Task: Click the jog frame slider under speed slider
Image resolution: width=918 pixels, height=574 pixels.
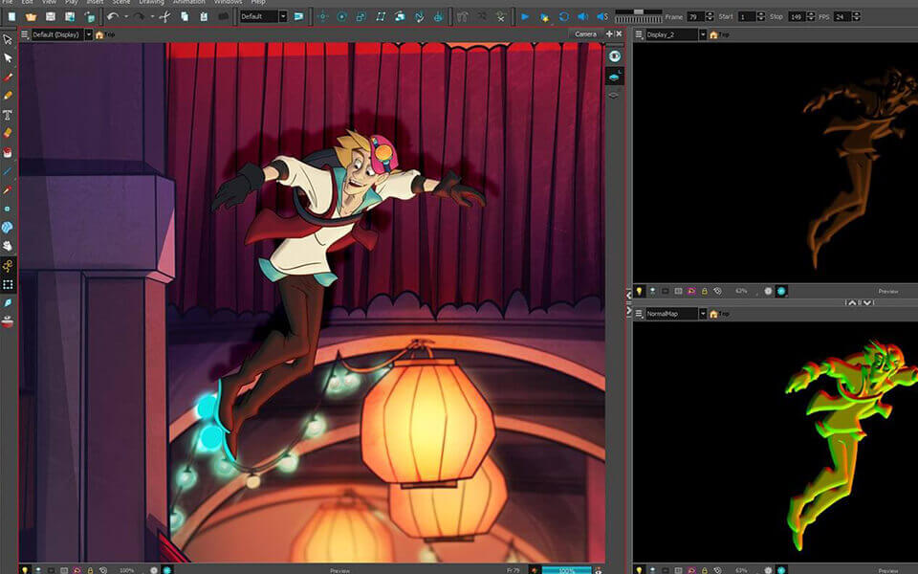Action: (x=638, y=20)
